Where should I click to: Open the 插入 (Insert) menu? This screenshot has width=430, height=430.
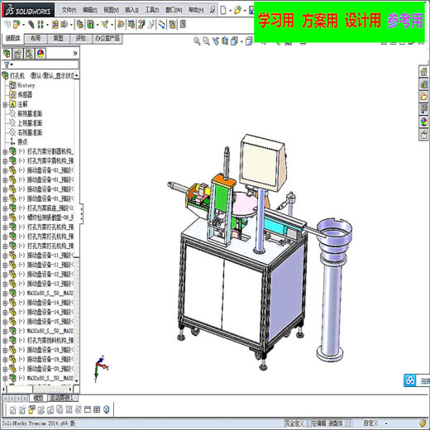pos(131,10)
